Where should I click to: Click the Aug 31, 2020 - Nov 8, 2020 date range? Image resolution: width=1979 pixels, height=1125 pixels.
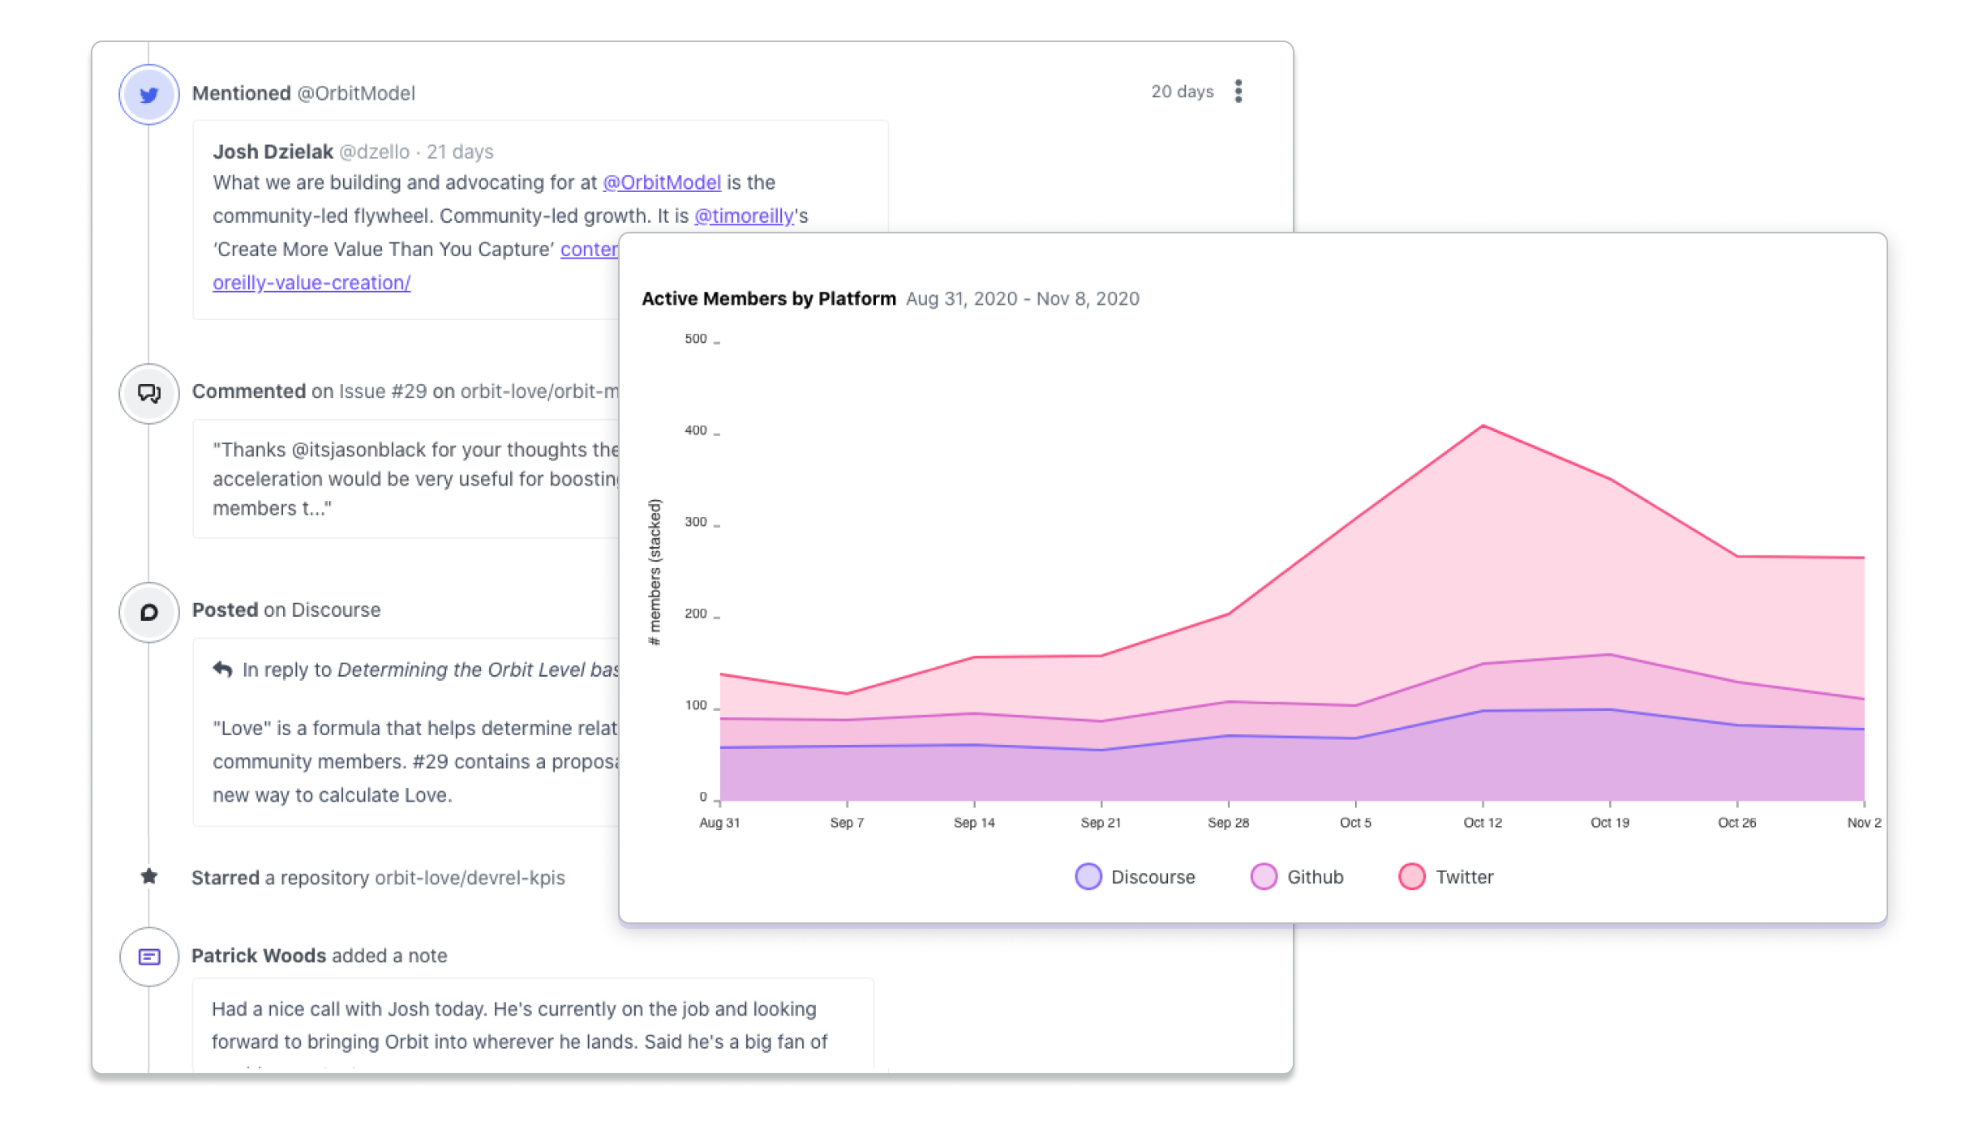[1022, 298]
